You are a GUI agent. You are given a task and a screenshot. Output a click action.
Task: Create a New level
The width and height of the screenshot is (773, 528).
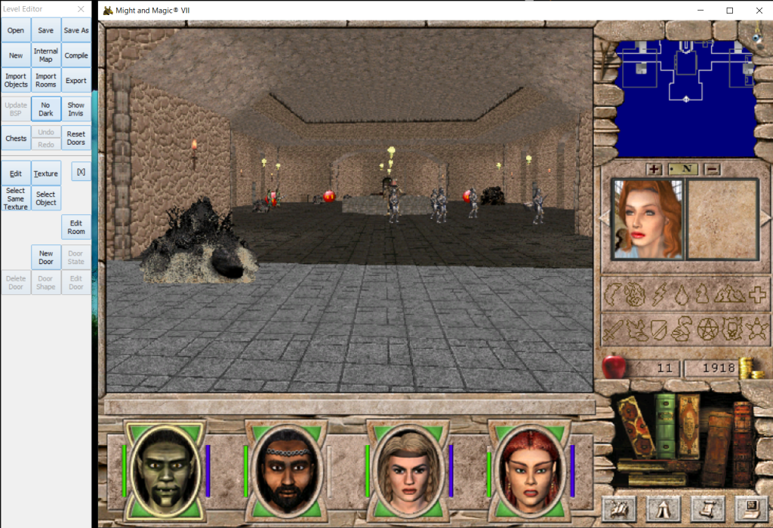pos(16,55)
